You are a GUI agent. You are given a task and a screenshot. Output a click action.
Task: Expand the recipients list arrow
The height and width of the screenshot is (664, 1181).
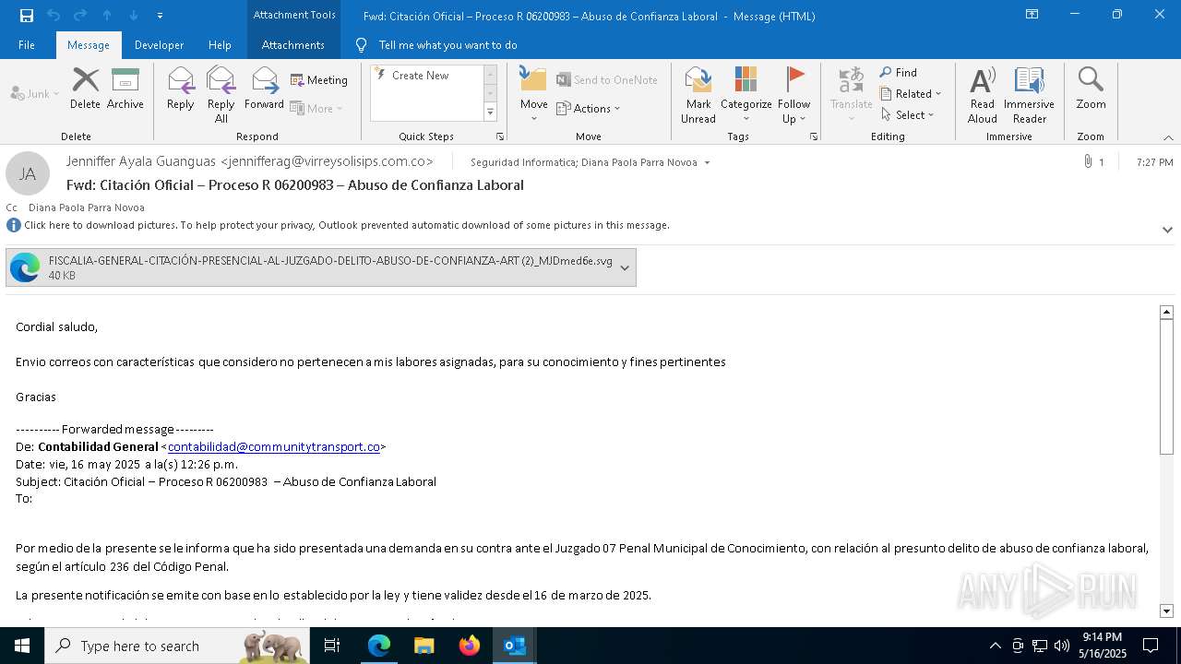click(x=708, y=162)
